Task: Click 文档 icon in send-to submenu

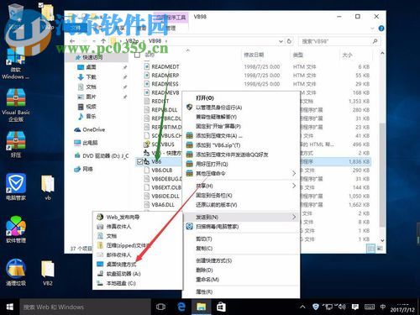Action: (100, 236)
